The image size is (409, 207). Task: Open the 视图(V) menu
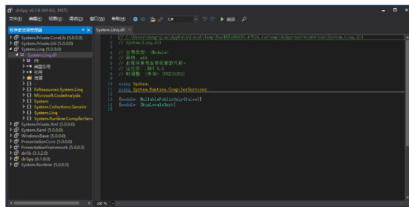tap(56, 19)
